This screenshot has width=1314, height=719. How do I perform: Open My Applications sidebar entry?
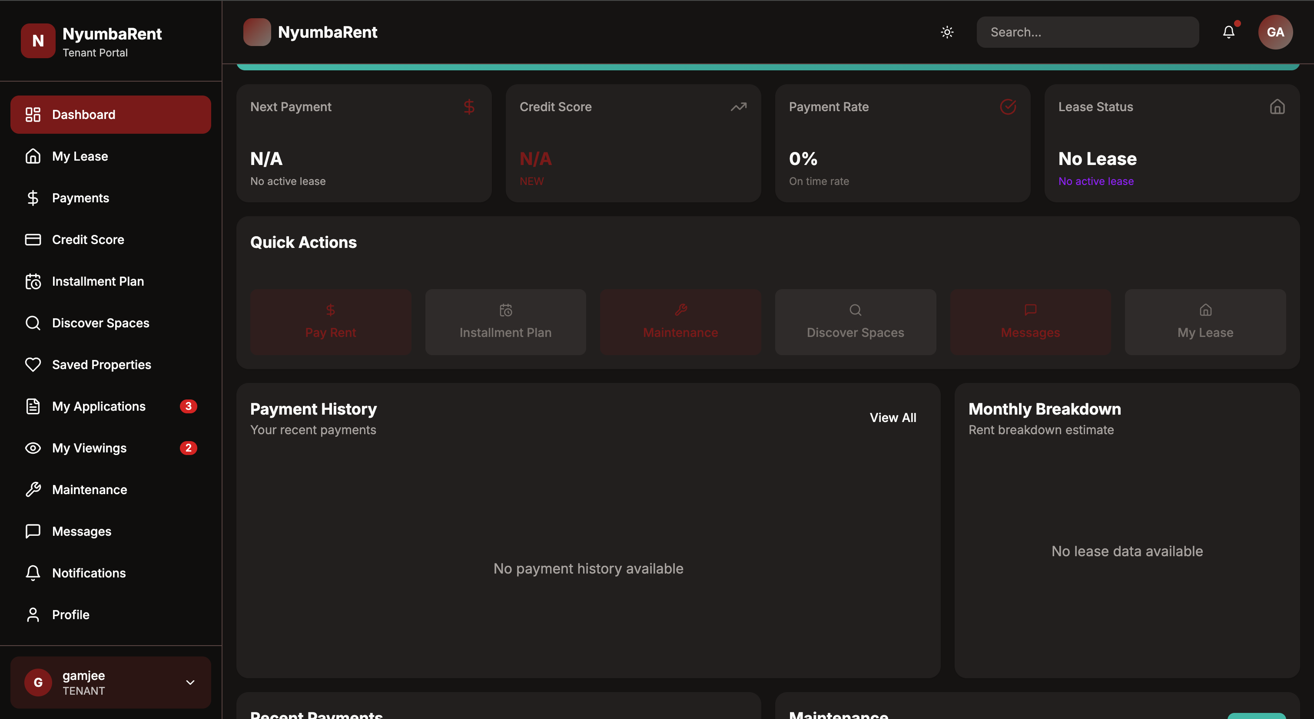point(111,406)
